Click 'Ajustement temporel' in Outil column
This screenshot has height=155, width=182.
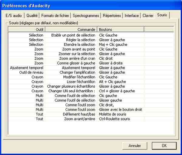pyautogui.click(x=27, y=68)
